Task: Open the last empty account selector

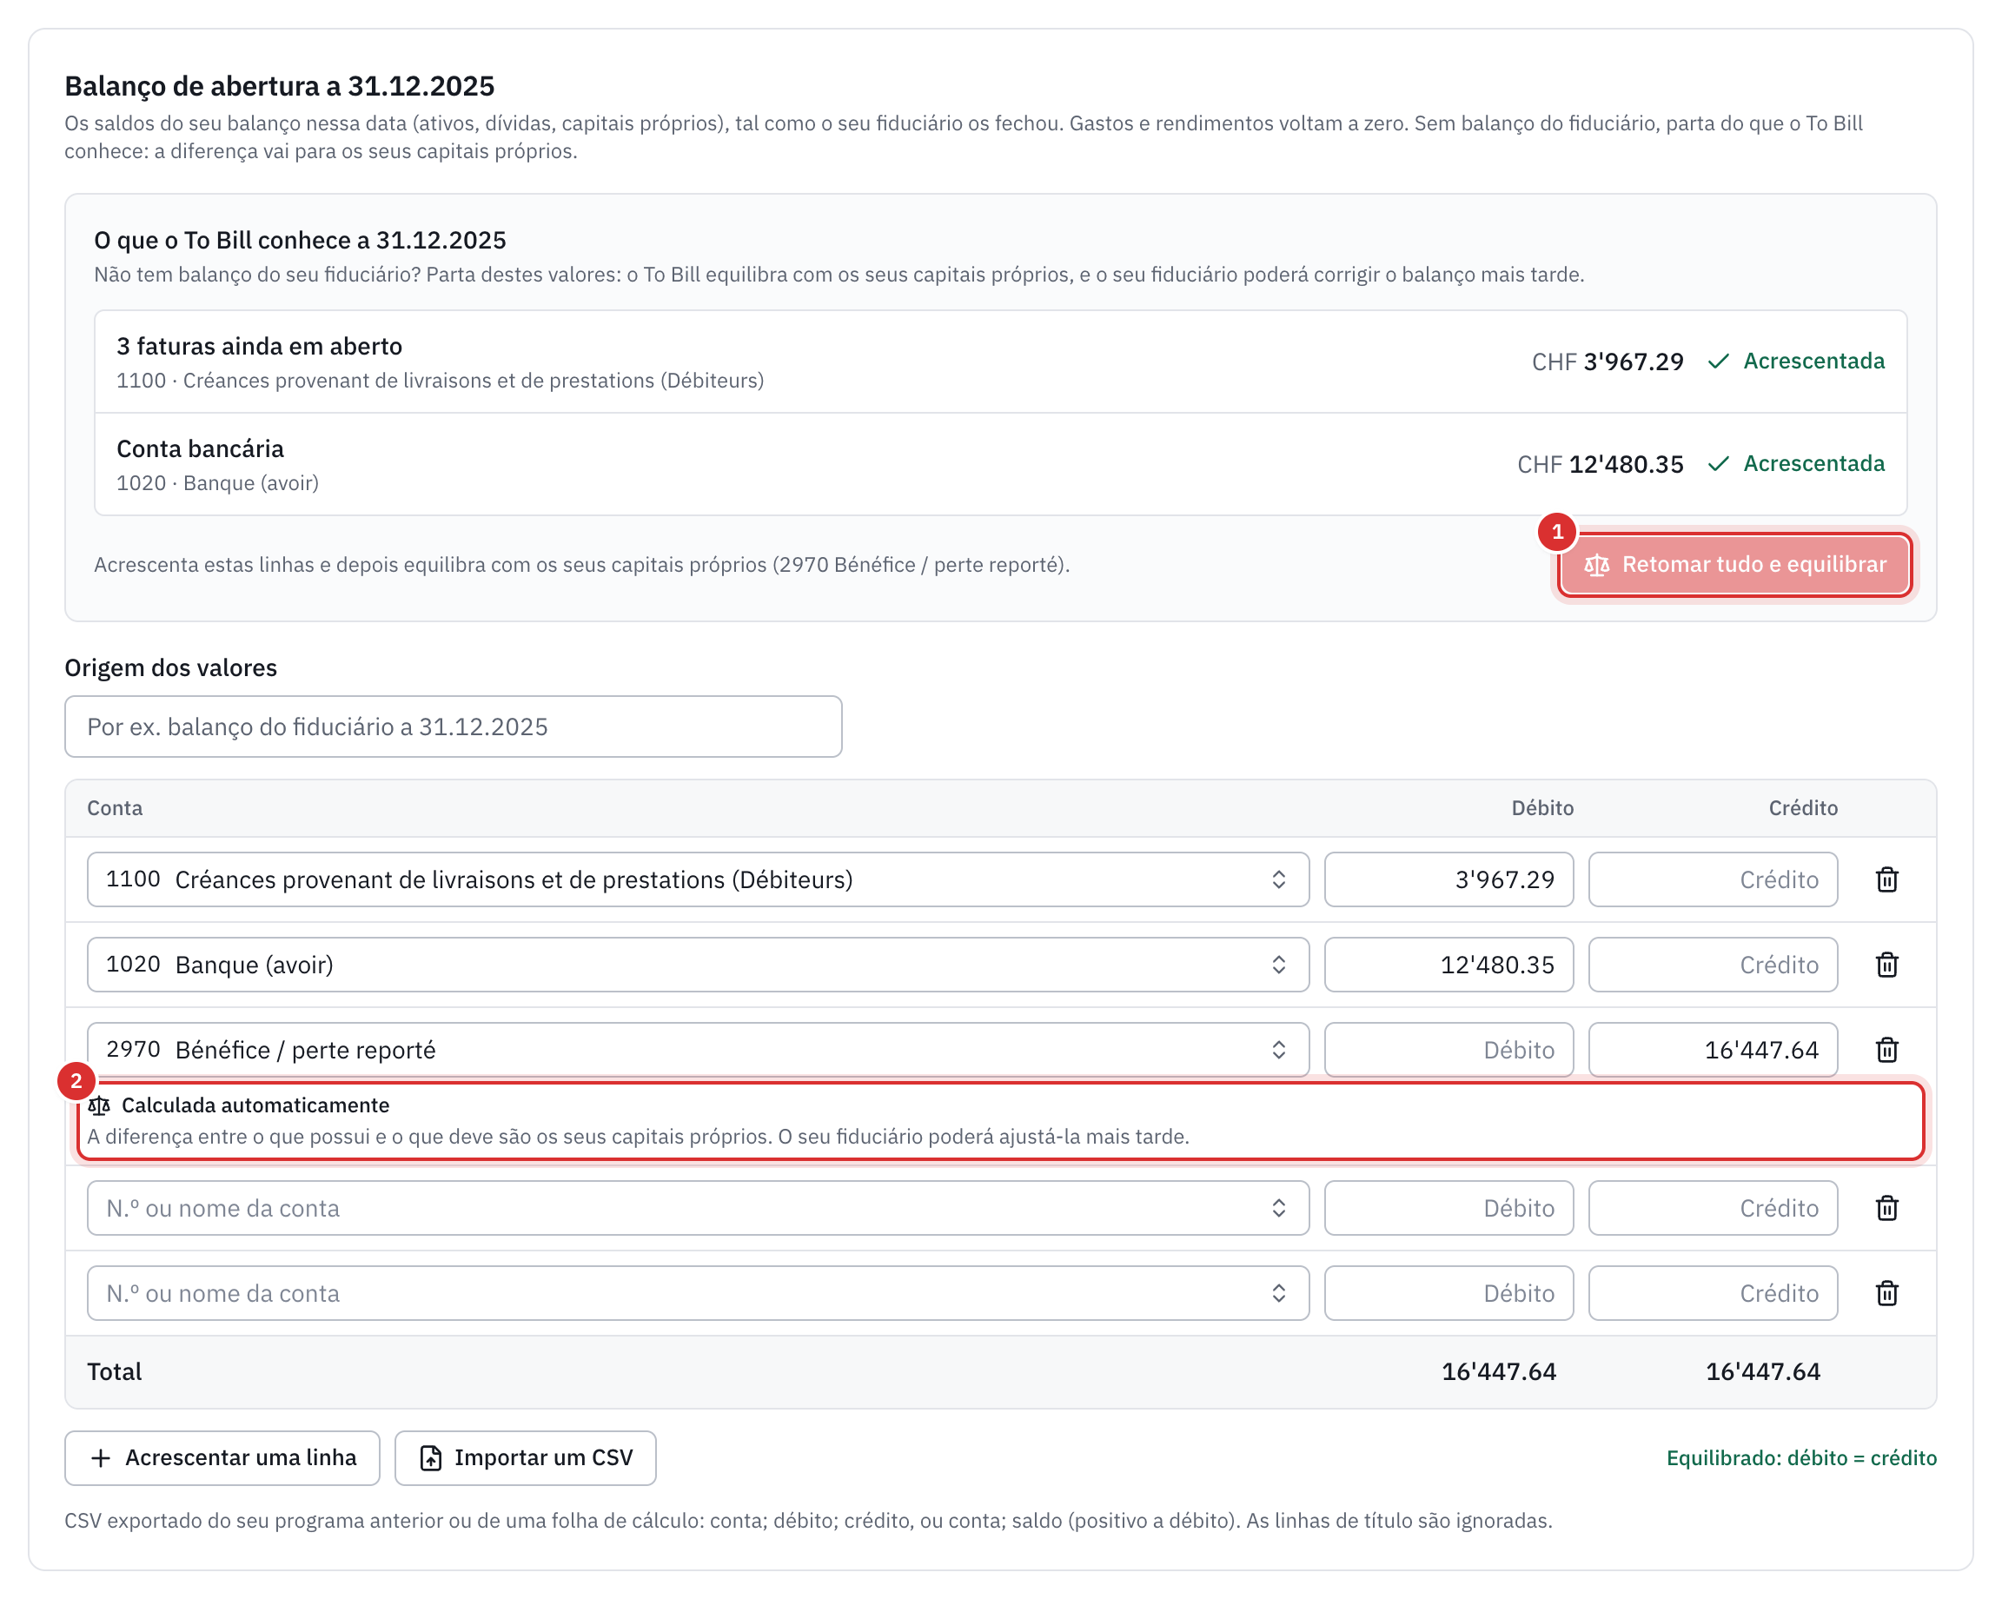Action: coord(699,1293)
